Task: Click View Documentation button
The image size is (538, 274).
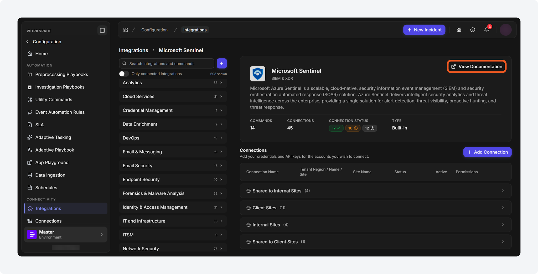Action: (x=477, y=66)
